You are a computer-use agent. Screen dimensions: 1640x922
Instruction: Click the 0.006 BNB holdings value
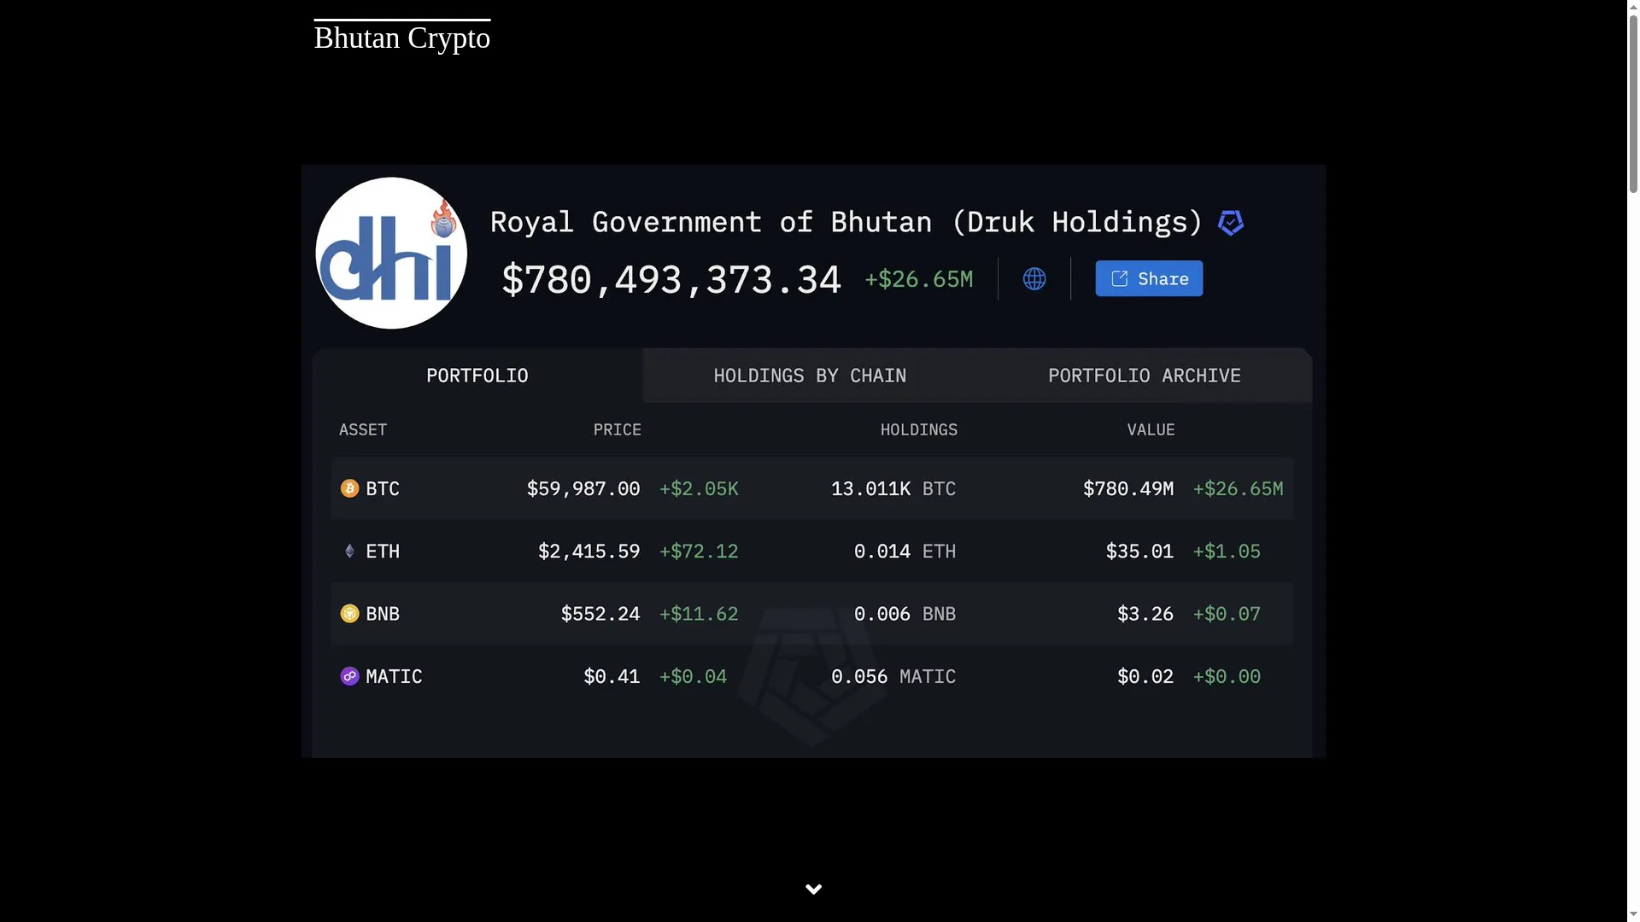(x=905, y=614)
